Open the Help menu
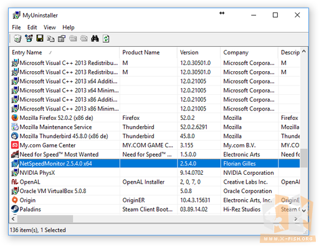This screenshot has height=246, width=319. coord(69,27)
